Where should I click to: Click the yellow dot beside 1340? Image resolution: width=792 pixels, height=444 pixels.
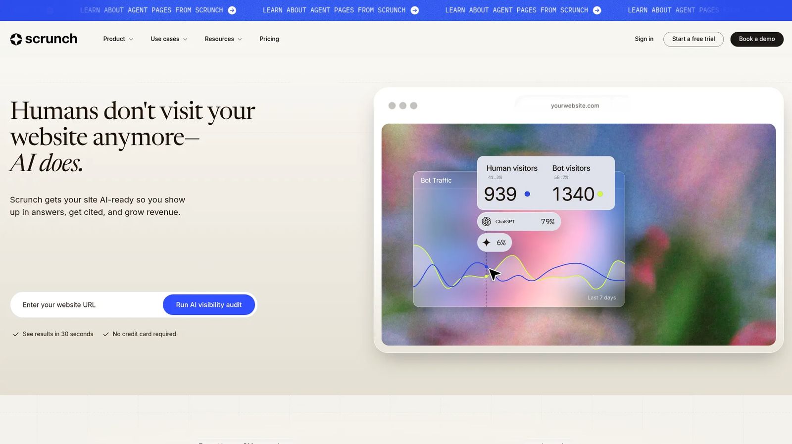coord(600,194)
